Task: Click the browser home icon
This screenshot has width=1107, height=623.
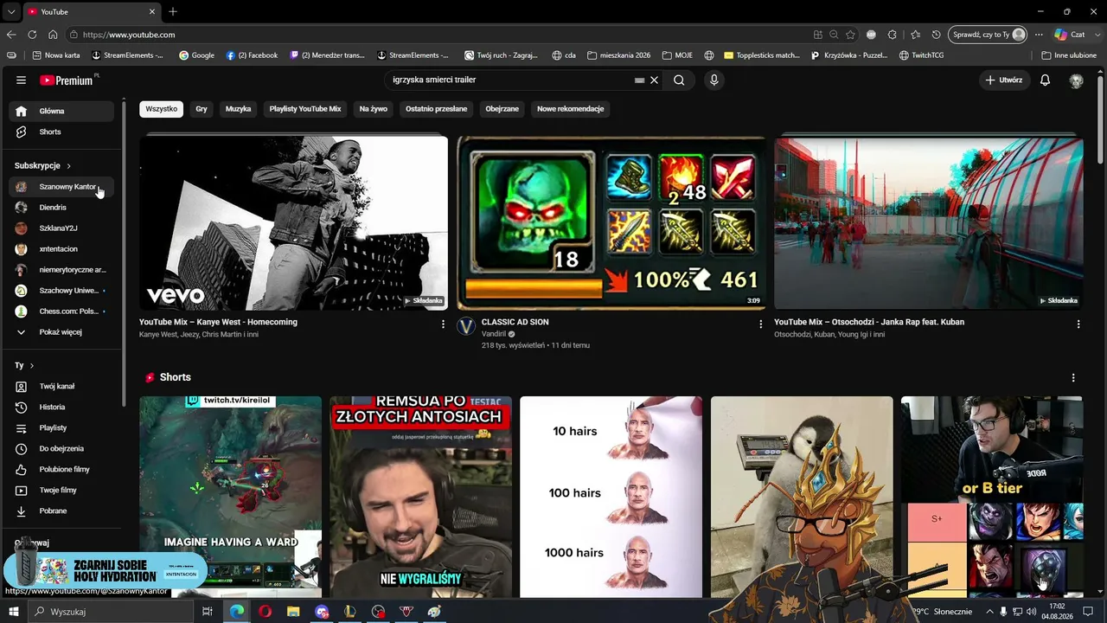Action: 53,35
